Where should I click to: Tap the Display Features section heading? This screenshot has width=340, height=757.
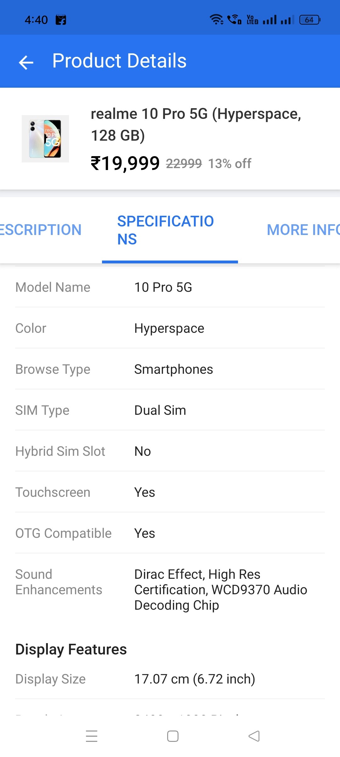point(71,649)
